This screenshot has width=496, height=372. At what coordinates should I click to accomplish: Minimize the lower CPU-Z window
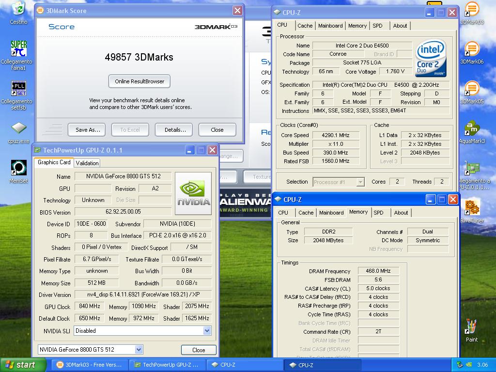coord(430,199)
